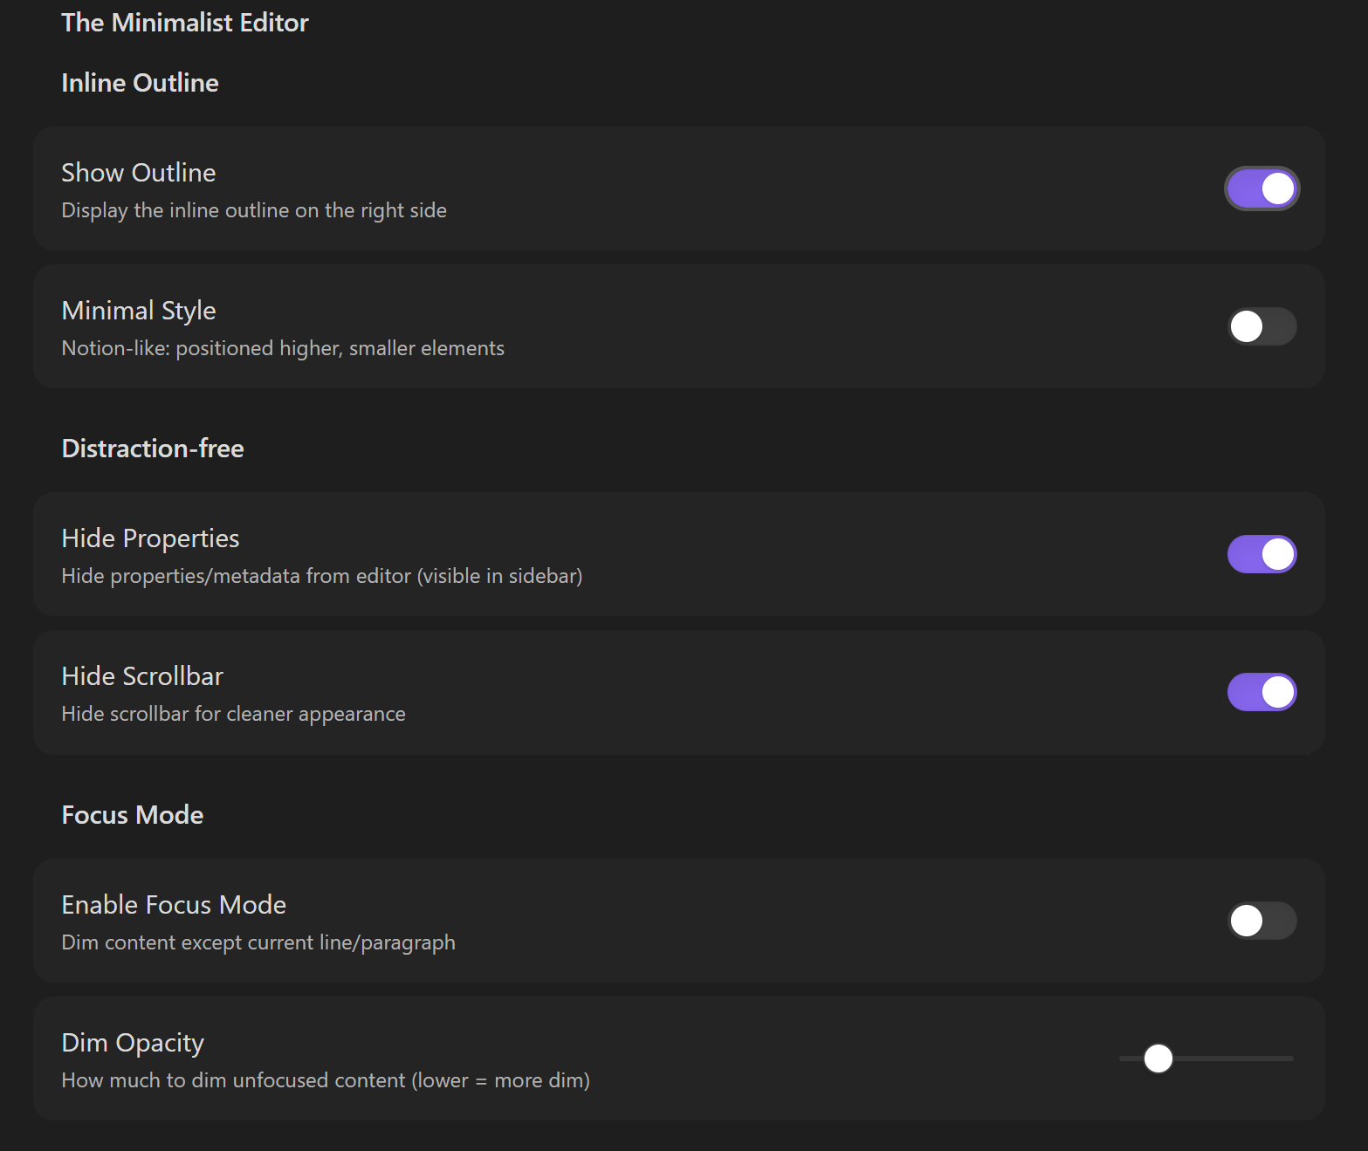
Task: Click the Focus Mode section heading
Action: coord(132,814)
